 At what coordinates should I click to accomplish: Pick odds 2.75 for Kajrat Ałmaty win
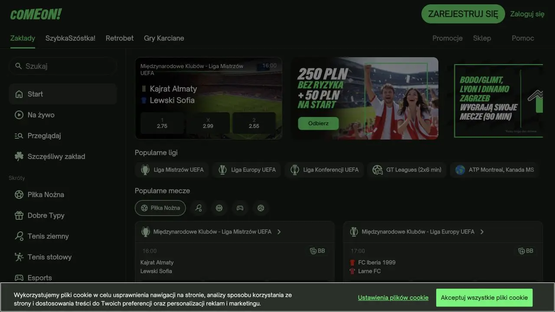162,123
